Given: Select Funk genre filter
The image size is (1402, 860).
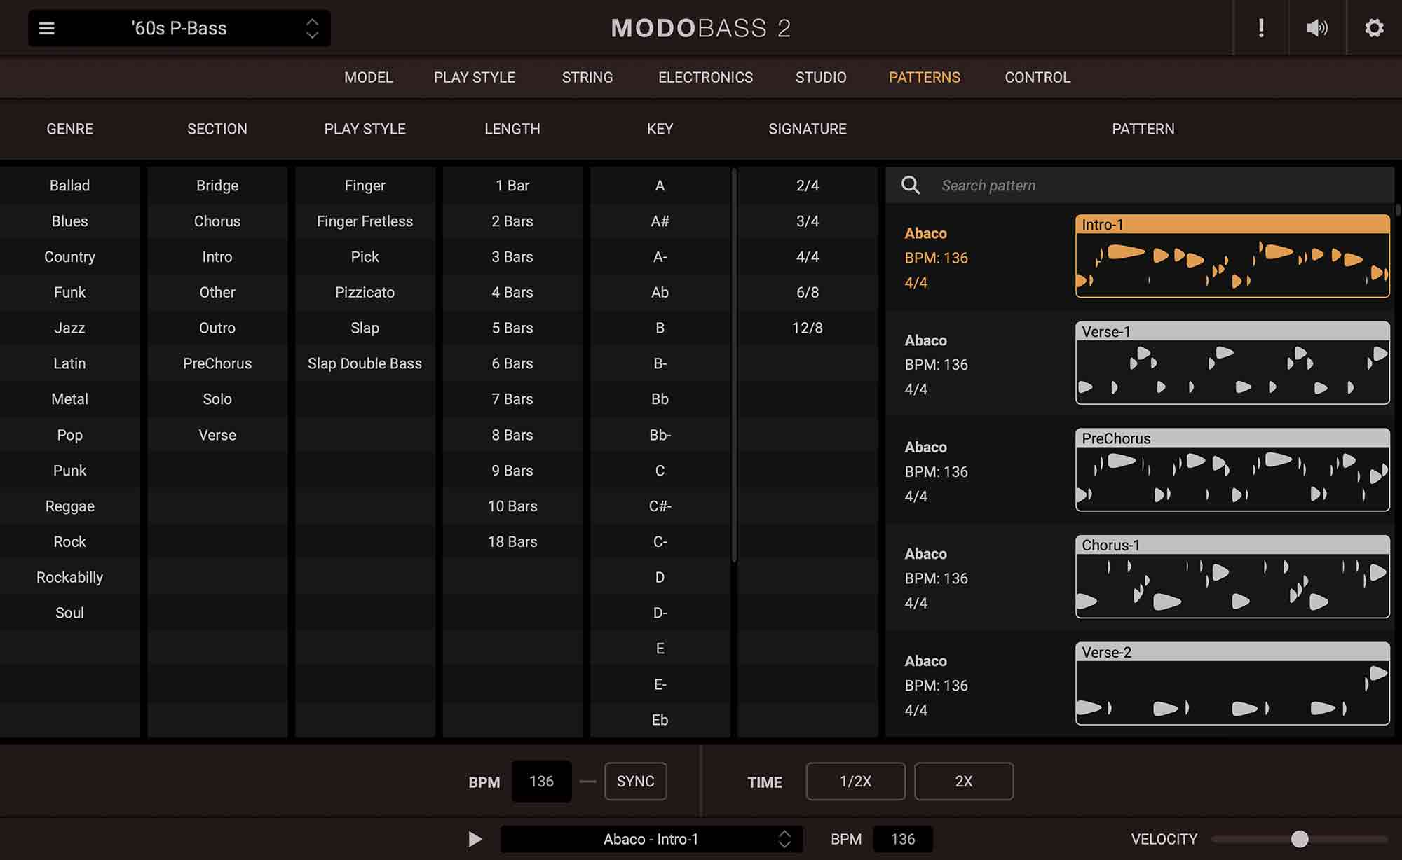Looking at the screenshot, I should [69, 292].
